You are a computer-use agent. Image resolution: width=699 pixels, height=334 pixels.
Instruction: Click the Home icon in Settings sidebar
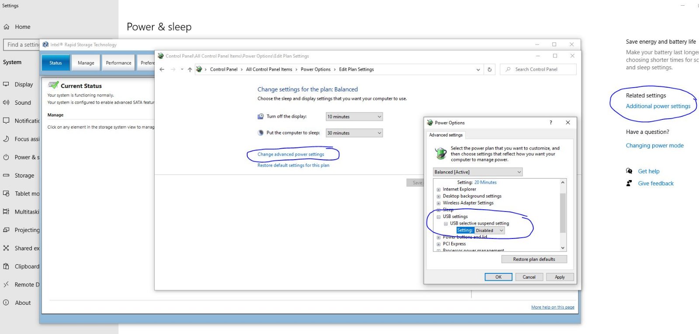pos(7,27)
